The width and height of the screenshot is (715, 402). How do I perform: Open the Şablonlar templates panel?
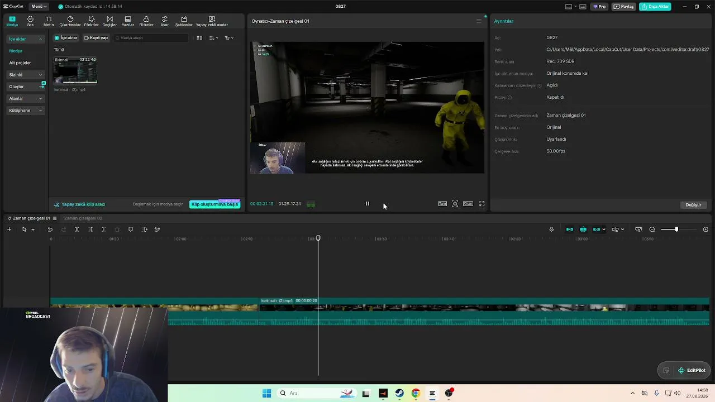pos(184,21)
